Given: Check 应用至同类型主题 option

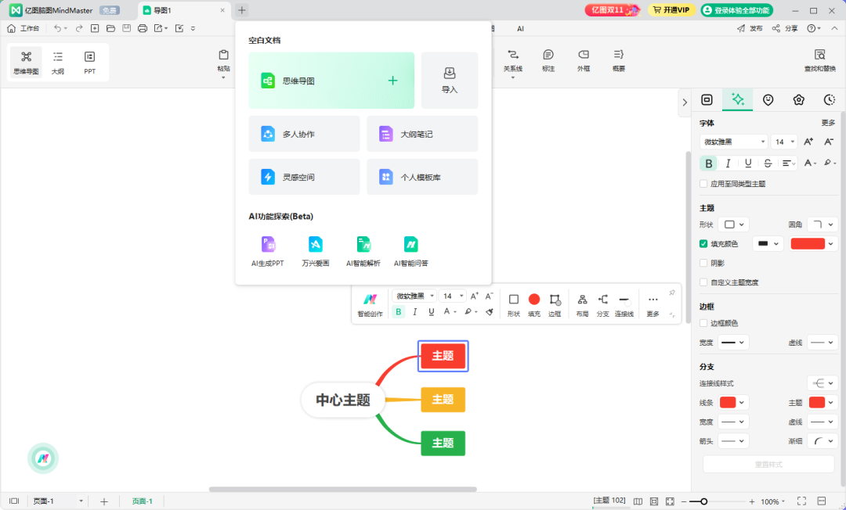Looking at the screenshot, I should [703, 183].
